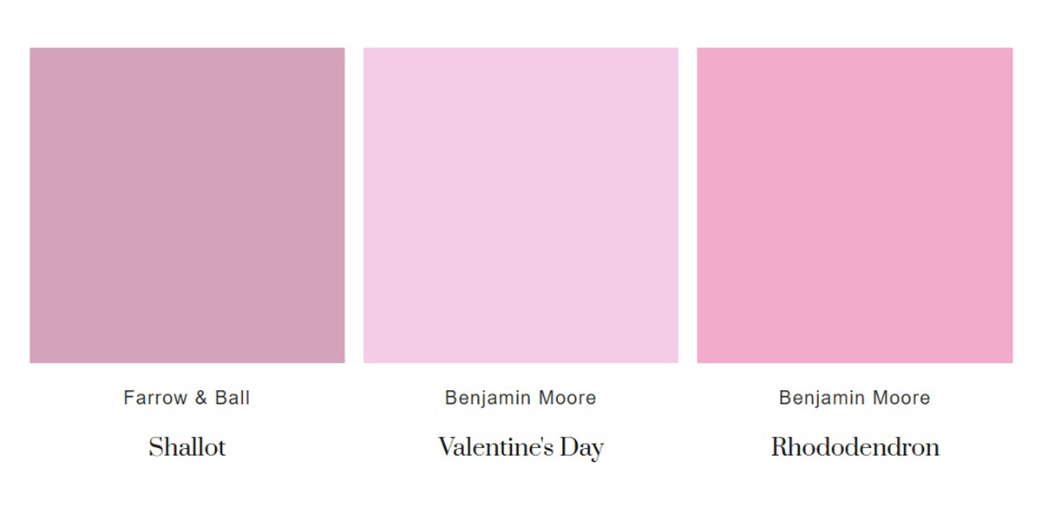Choose the swatch above Farrow & Ball text
The image size is (1041, 520).
point(187,205)
